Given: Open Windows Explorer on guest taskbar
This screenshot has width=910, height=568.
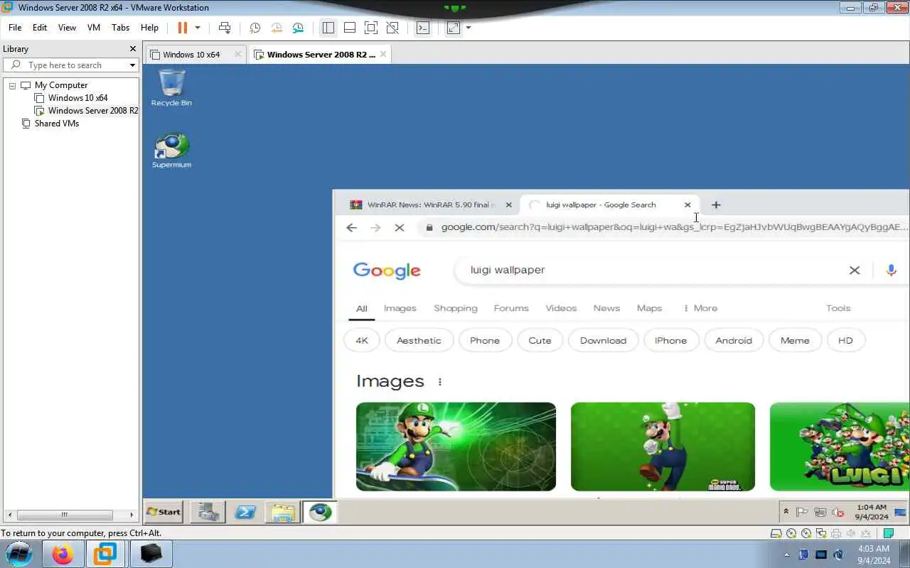Looking at the screenshot, I should coord(282,511).
